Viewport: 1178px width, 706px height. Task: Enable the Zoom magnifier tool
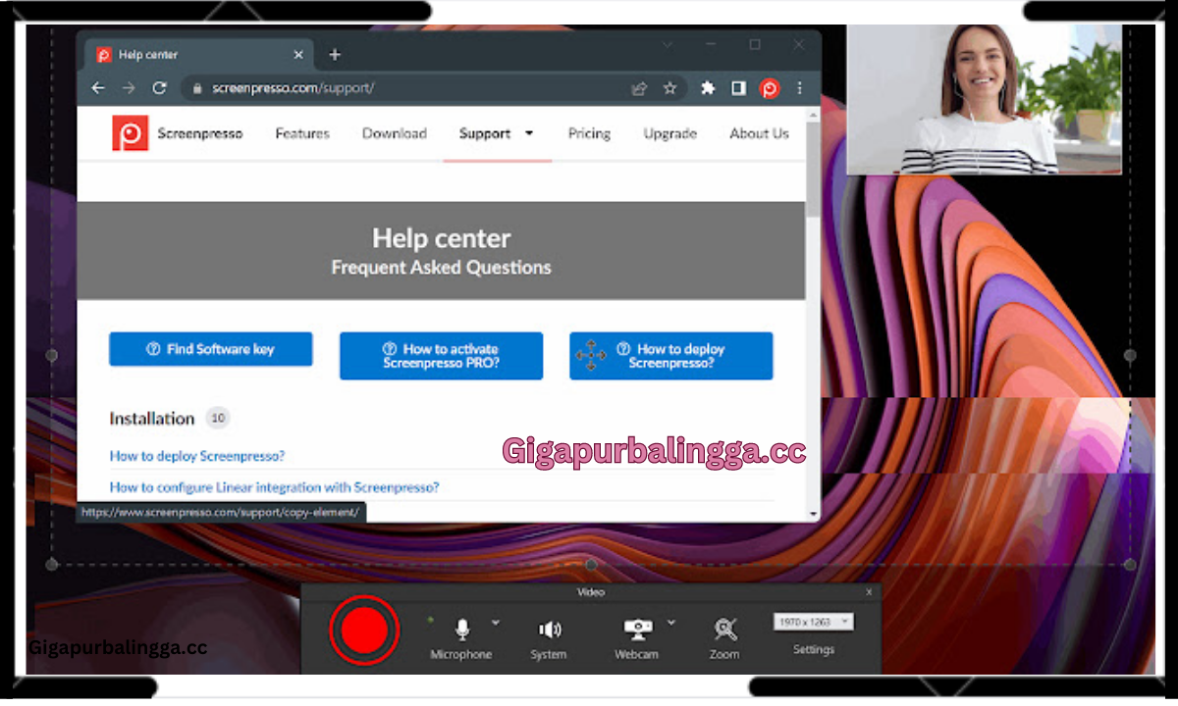(x=725, y=630)
